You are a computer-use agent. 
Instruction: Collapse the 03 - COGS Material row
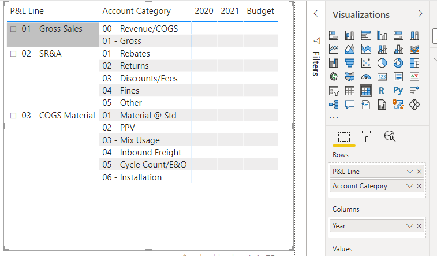pos(13,116)
